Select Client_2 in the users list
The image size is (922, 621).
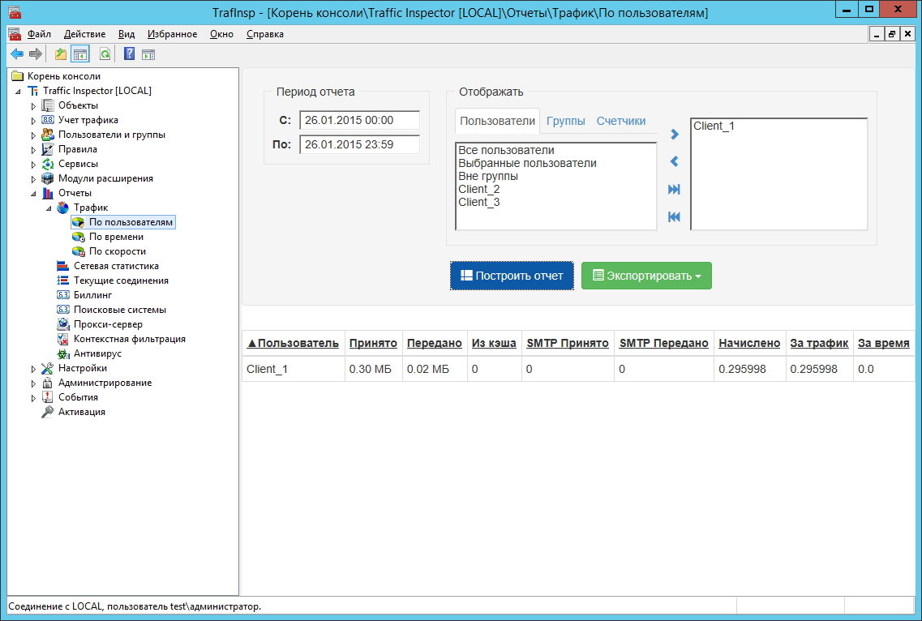click(479, 189)
